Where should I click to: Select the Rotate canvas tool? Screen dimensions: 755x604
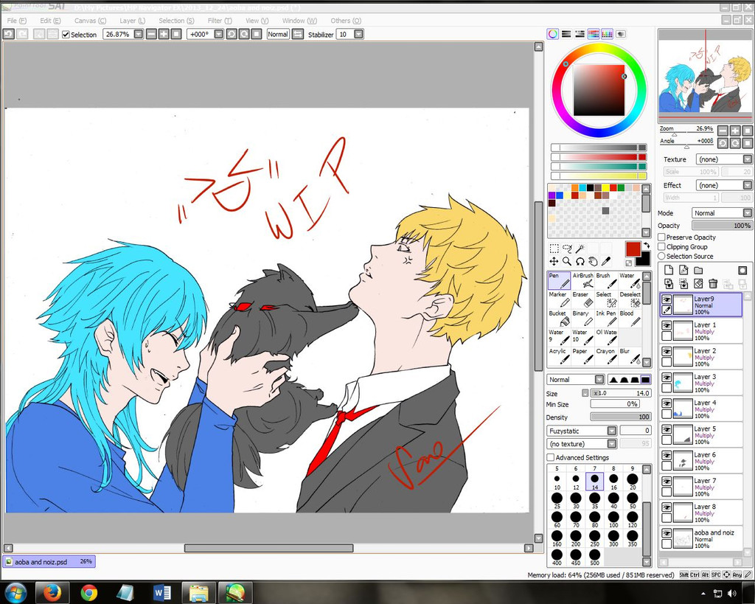pyautogui.click(x=580, y=261)
